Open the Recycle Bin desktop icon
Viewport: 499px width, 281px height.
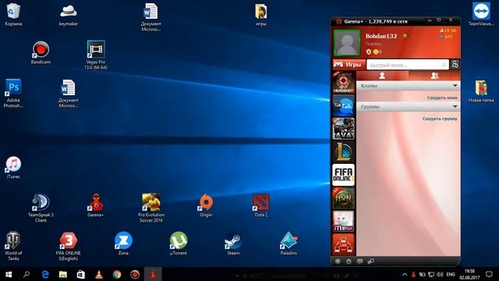[13, 14]
